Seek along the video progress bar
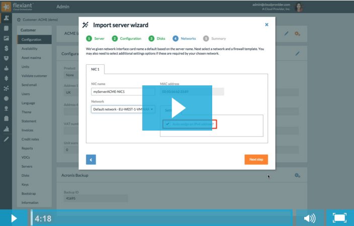The height and width of the screenshot is (226, 354). point(161,218)
